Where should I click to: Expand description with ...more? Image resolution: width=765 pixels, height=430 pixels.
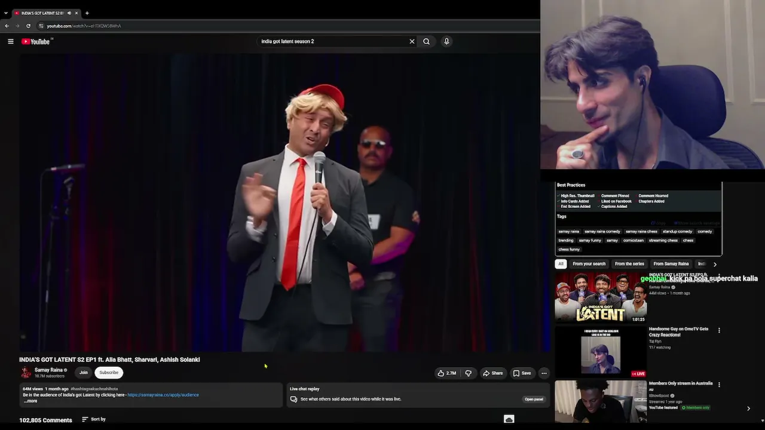coord(30,401)
